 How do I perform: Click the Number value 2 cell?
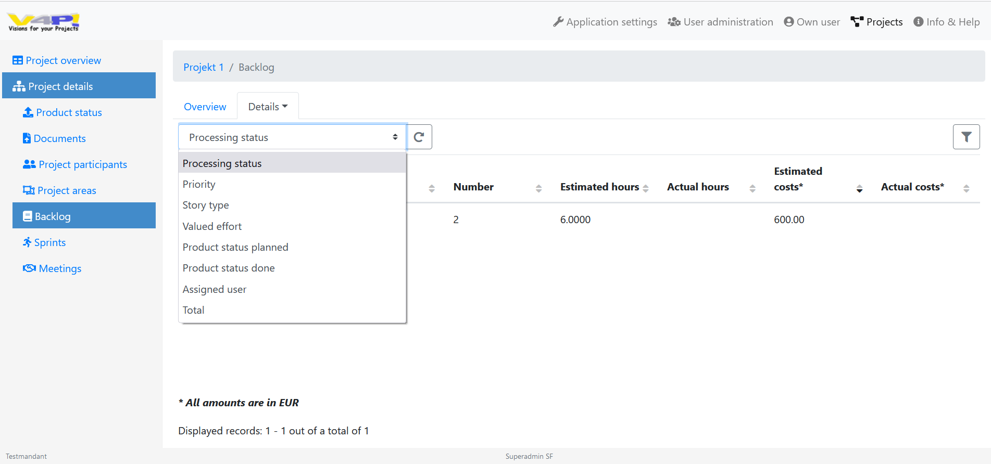(456, 220)
